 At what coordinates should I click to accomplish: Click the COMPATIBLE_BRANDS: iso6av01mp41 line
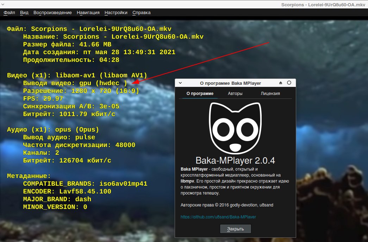coord(85,184)
